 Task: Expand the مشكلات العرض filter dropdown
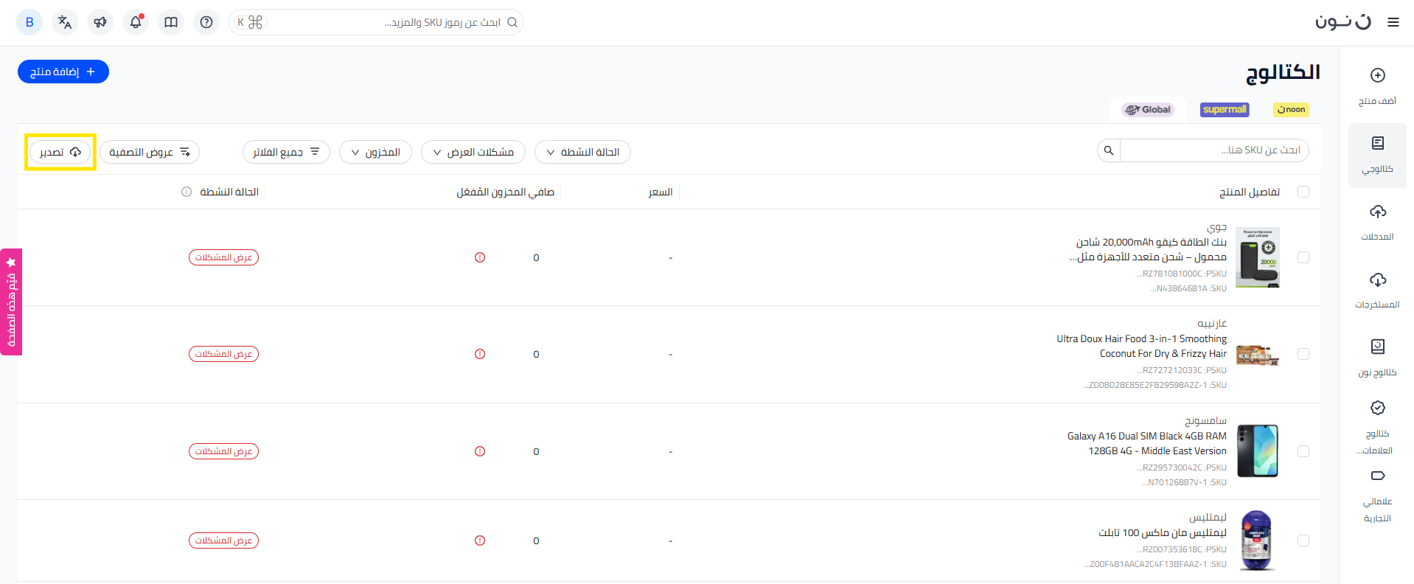[x=473, y=152]
